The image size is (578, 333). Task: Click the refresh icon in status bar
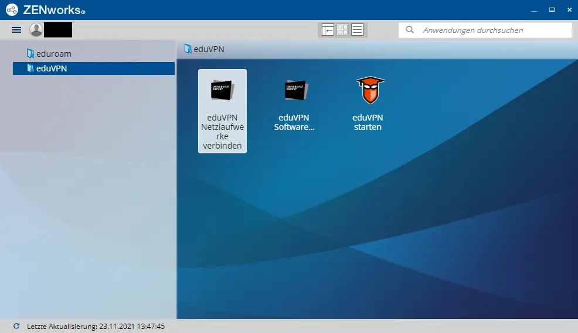16,326
